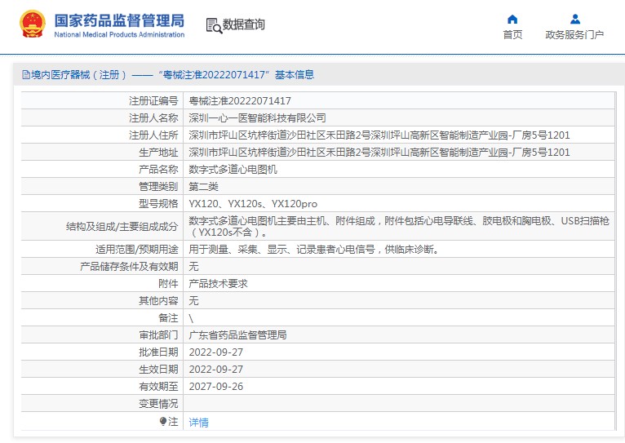Select registration number 粤械注准20222071417 in the table

click(240, 101)
